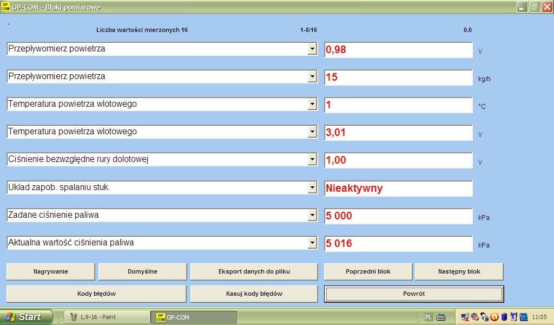
Task: Switch to the 1,9-16 Paint taskbar window
Action: pos(107,317)
